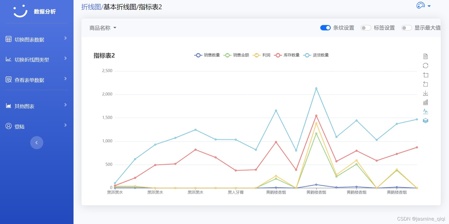Click 数据分析 app title
The image size is (449, 224).
click(45, 11)
